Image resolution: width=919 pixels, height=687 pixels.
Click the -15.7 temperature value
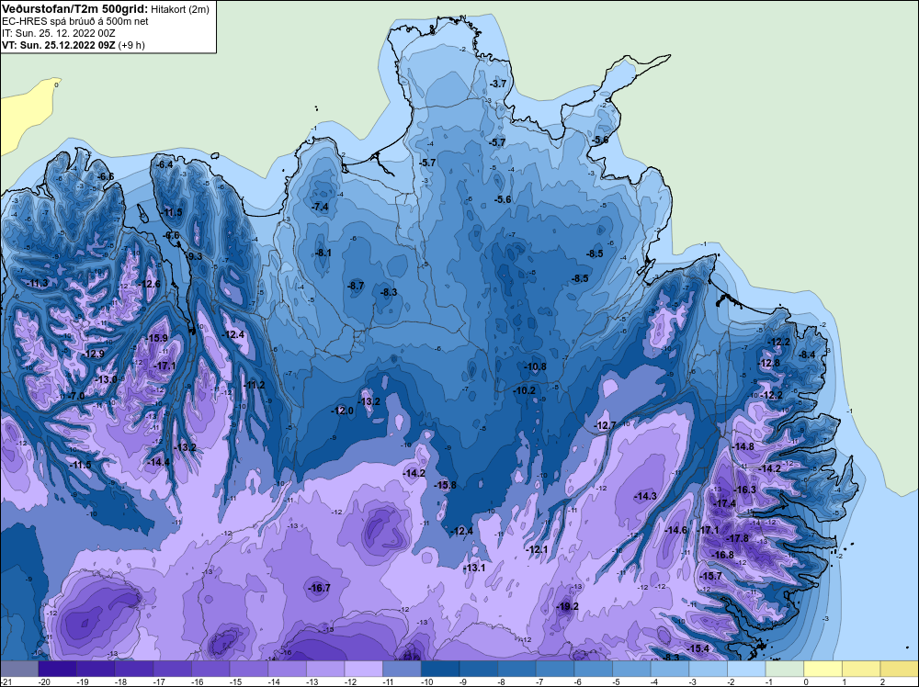point(712,576)
